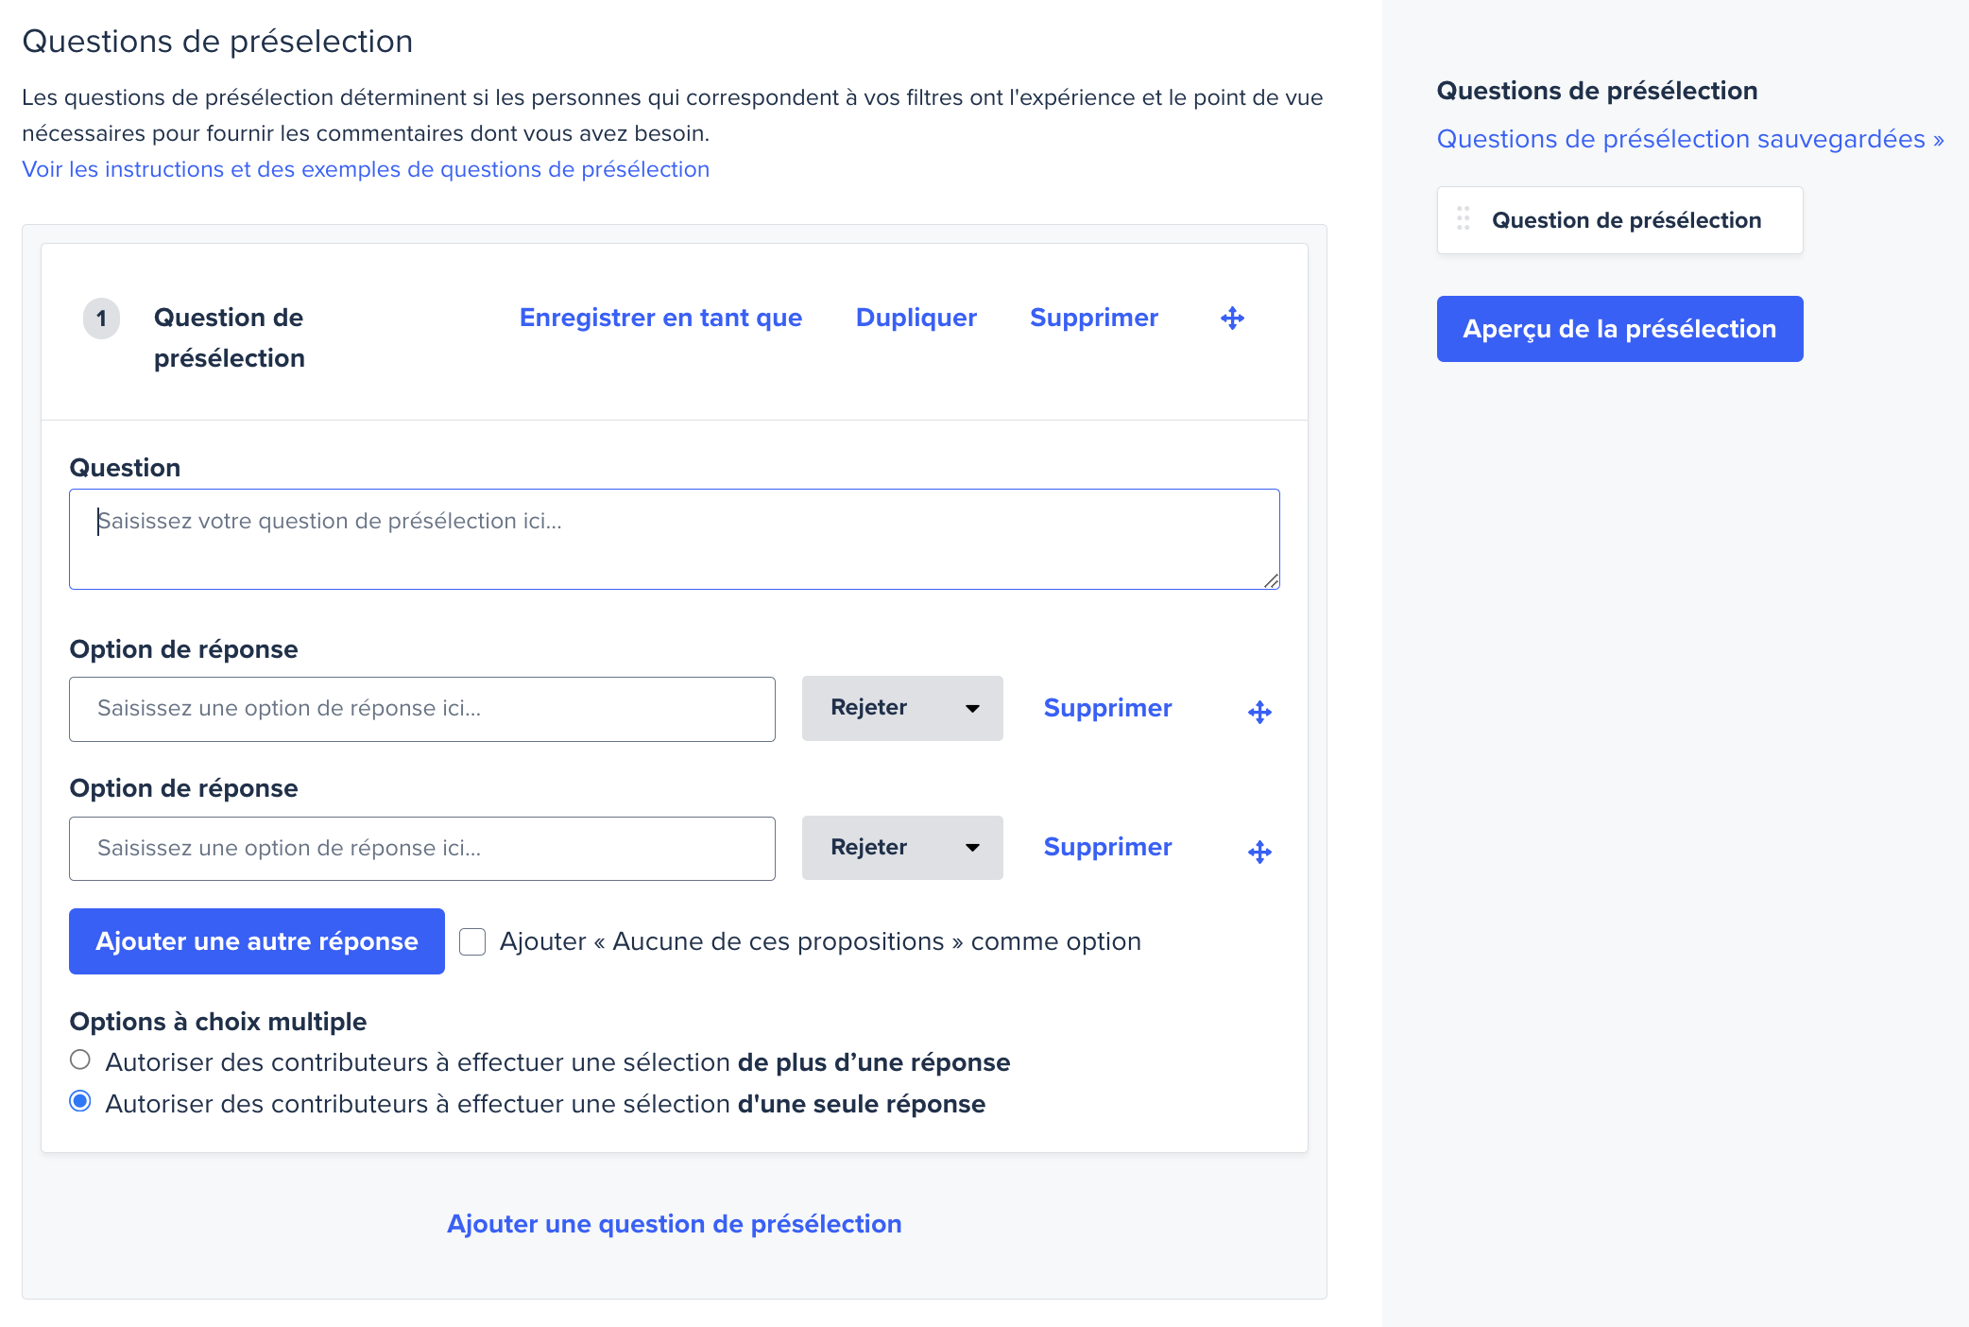
Task: Open second Rejeter dropdown
Action: point(902,848)
